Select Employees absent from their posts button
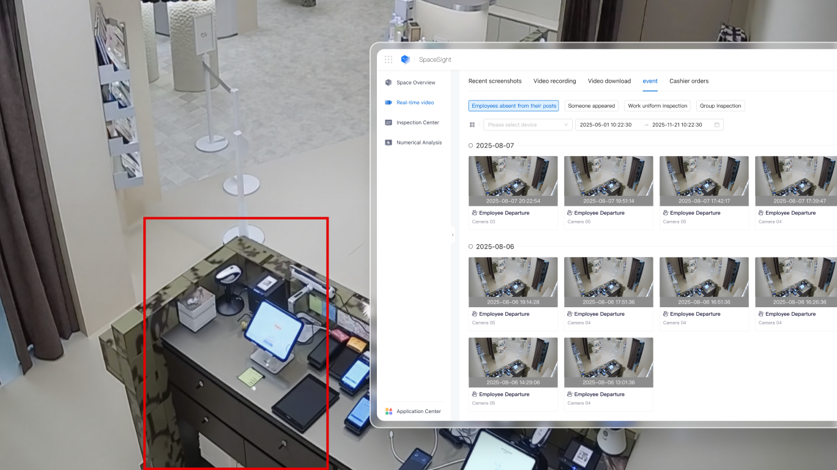Viewport: 837px width, 470px height. [x=514, y=106]
